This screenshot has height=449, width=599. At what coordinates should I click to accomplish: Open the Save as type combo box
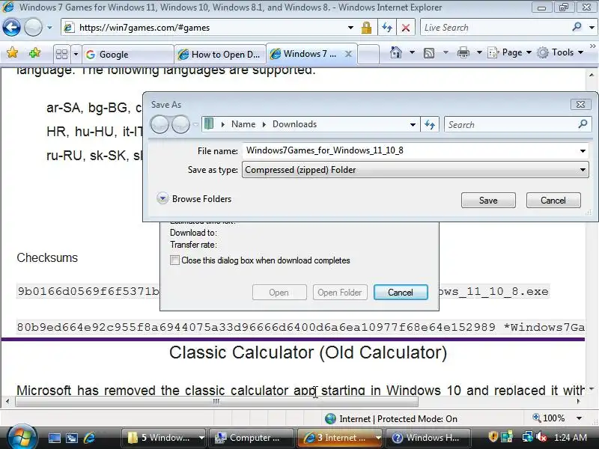(416, 170)
